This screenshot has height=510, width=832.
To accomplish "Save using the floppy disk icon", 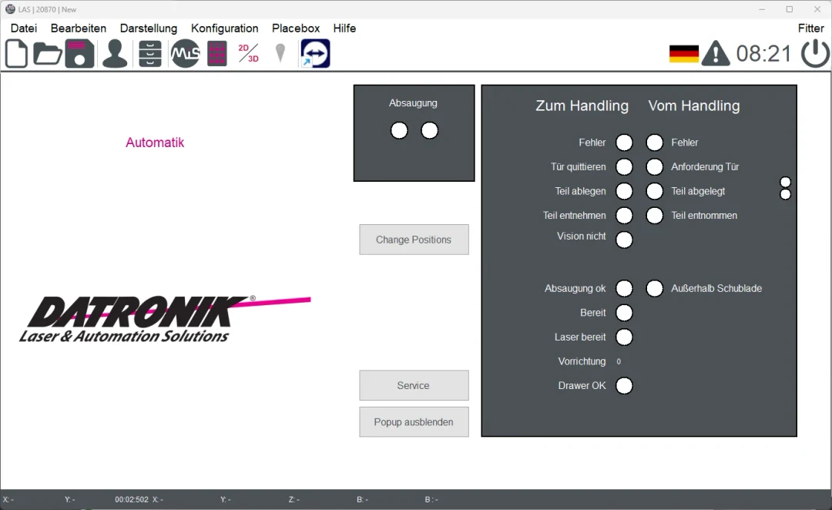I will [x=79, y=54].
